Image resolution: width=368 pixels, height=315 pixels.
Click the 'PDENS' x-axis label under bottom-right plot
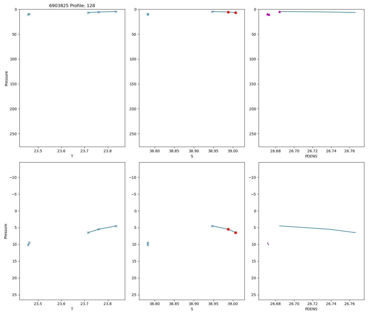coord(311,309)
